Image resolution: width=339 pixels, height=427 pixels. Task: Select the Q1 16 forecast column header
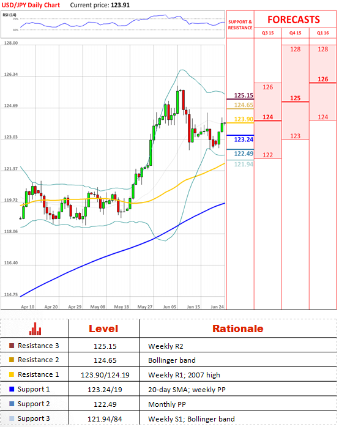[322, 33]
